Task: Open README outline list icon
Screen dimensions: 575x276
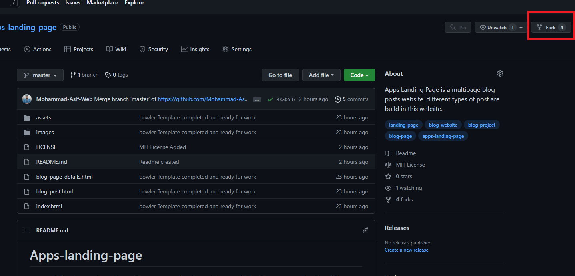Action: (27, 230)
